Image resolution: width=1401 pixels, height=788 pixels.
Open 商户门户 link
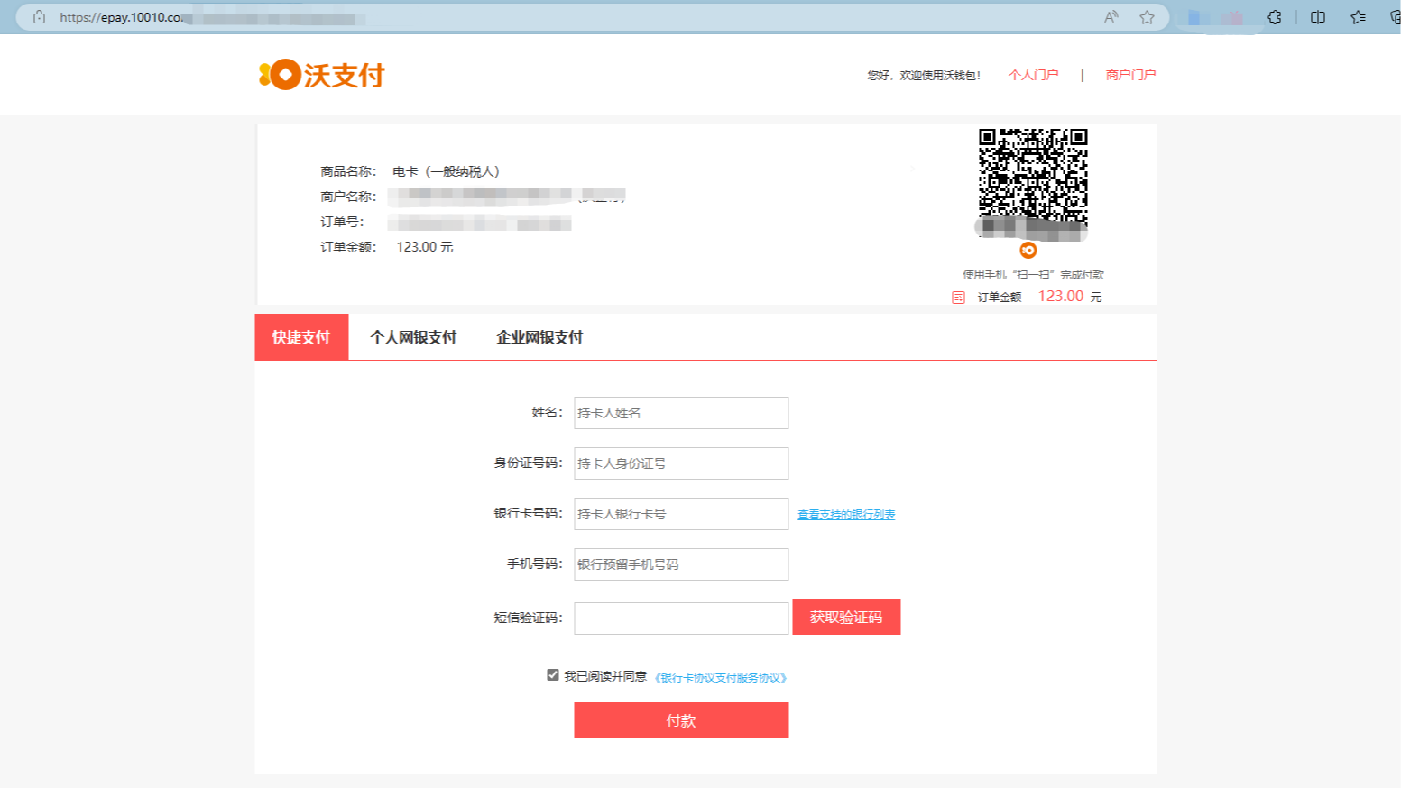[1130, 75]
